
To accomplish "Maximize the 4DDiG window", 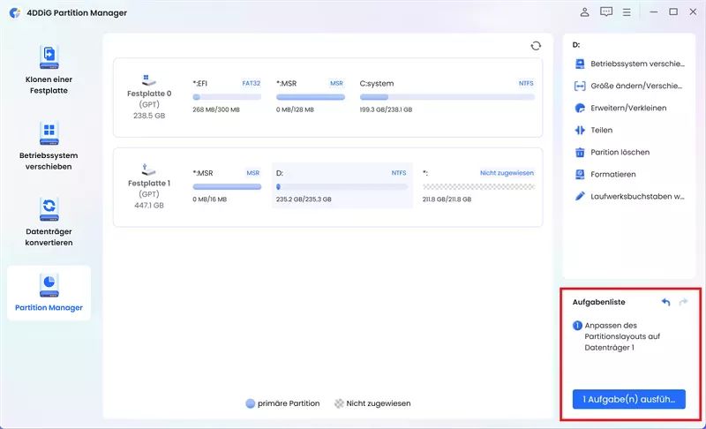I will (x=673, y=12).
